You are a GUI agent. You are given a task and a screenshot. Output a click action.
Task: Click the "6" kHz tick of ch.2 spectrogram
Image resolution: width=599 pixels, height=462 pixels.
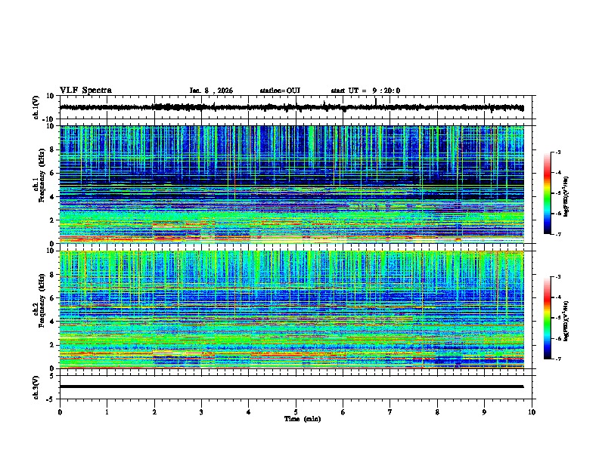(x=53, y=297)
